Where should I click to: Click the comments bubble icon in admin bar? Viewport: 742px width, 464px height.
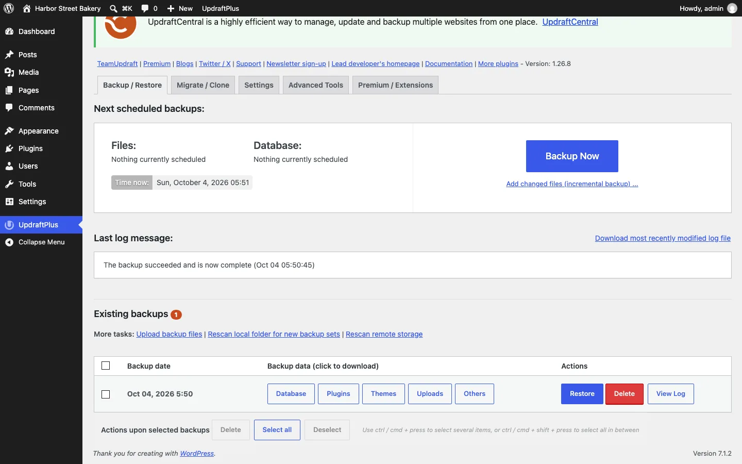[x=145, y=8]
